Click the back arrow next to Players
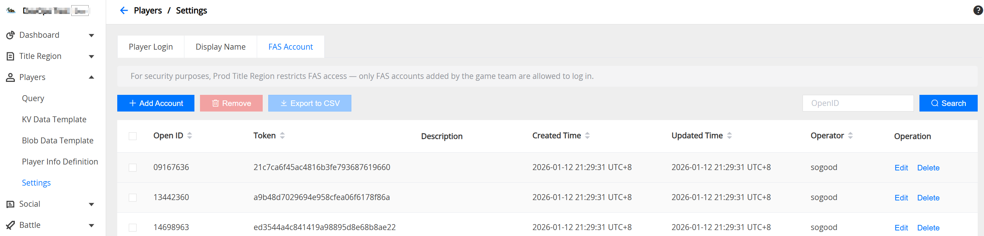984x236 pixels. coord(124,11)
